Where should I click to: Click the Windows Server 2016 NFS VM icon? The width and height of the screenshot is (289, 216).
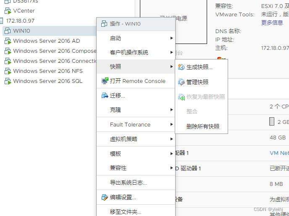tap(8, 71)
